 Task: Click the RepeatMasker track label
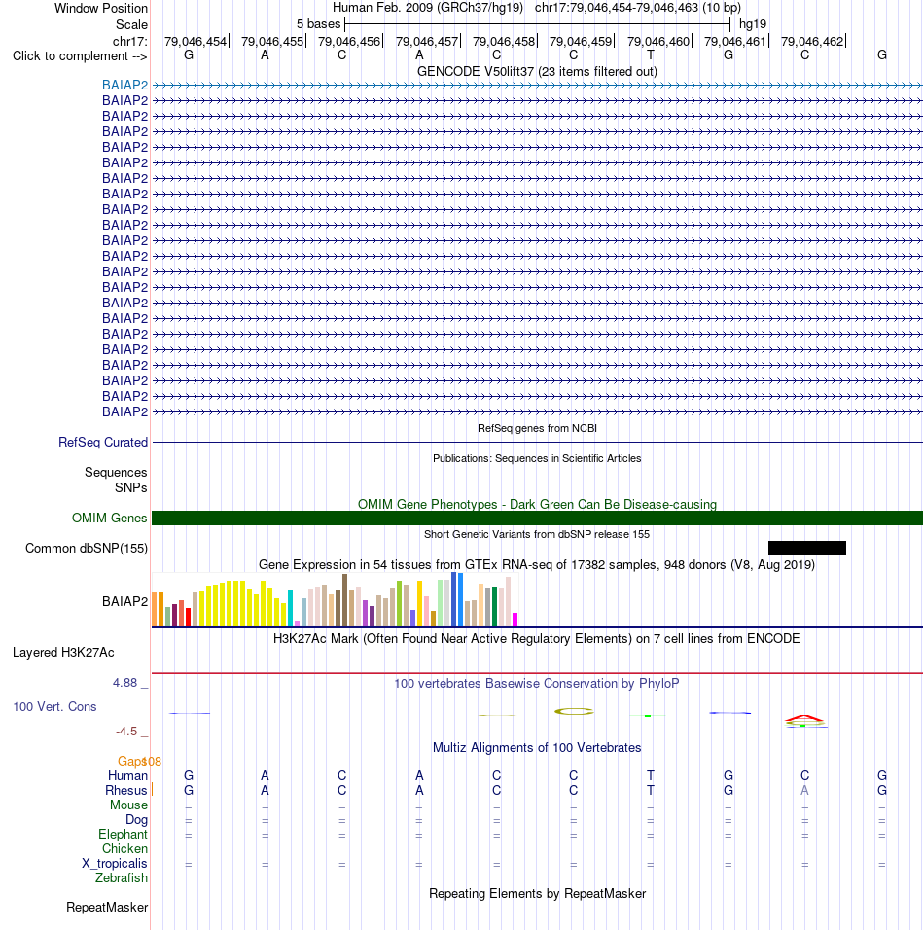coord(107,908)
